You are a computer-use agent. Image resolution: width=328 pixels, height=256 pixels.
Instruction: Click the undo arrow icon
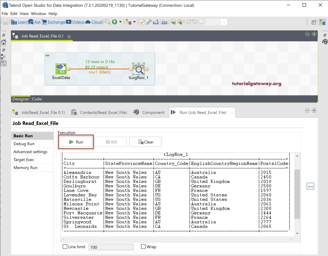tap(188, 22)
